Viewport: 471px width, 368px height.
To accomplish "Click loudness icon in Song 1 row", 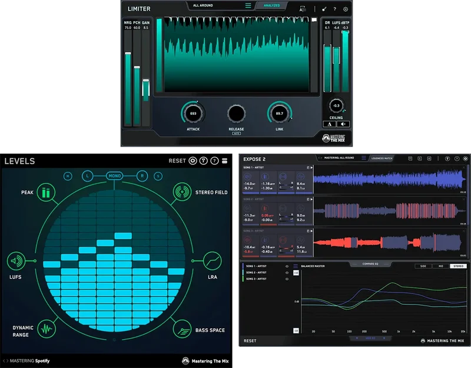I will [247, 177].
